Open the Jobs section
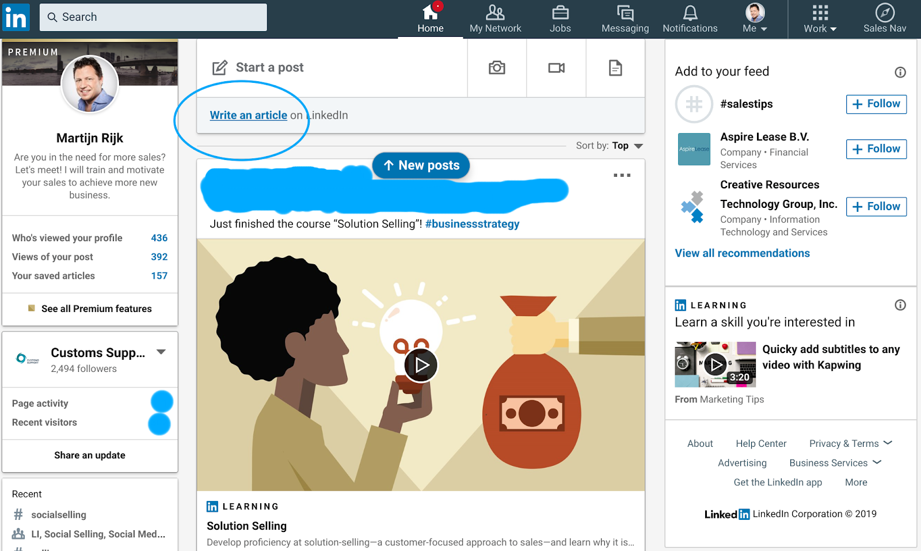Screen dimensions: 921x551 (x=560, y=19)
